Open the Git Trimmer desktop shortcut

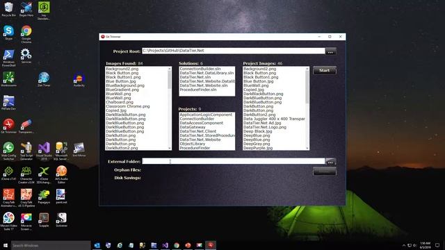8,126
